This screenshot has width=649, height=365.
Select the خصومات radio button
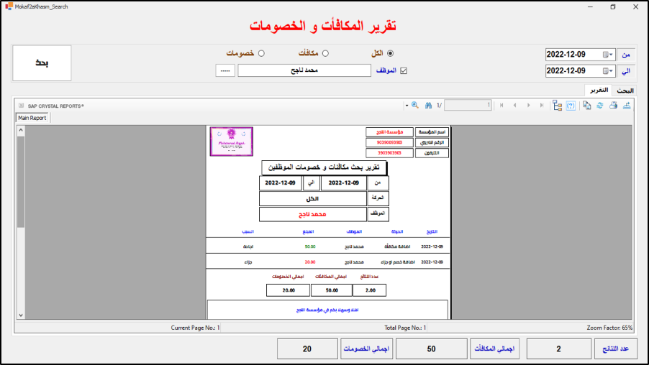coord(261,53)
